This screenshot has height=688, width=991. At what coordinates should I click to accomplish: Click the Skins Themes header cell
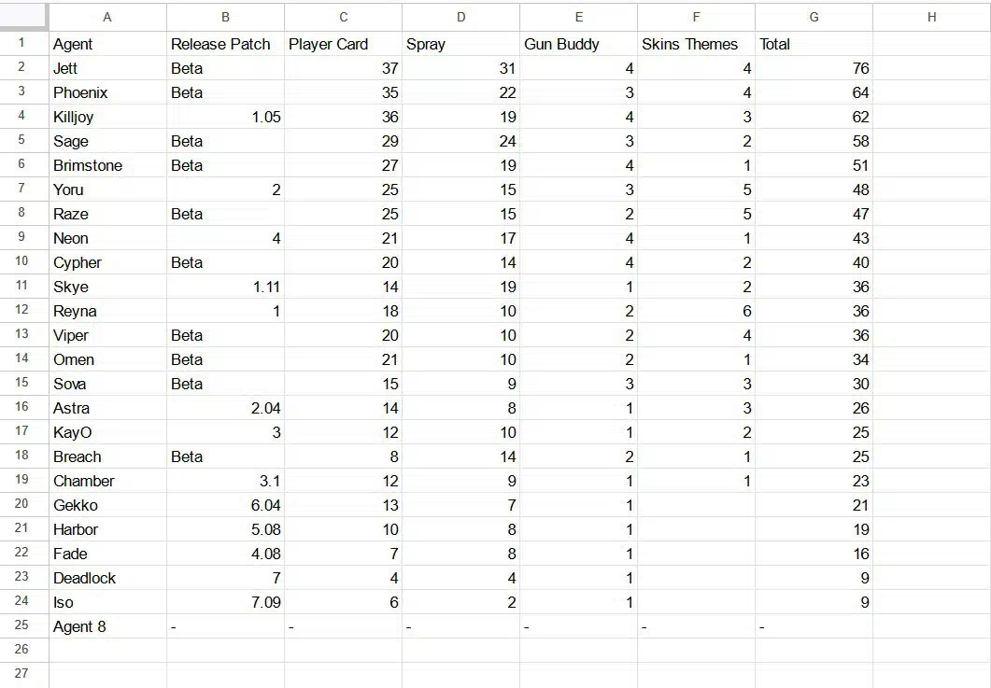pos(696,44)
